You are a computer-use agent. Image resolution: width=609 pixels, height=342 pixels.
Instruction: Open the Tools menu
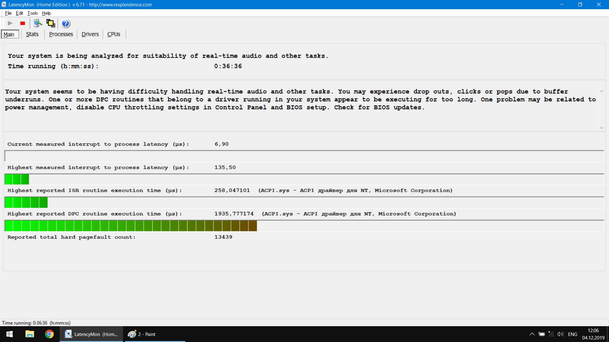click(x=32, y=13)
